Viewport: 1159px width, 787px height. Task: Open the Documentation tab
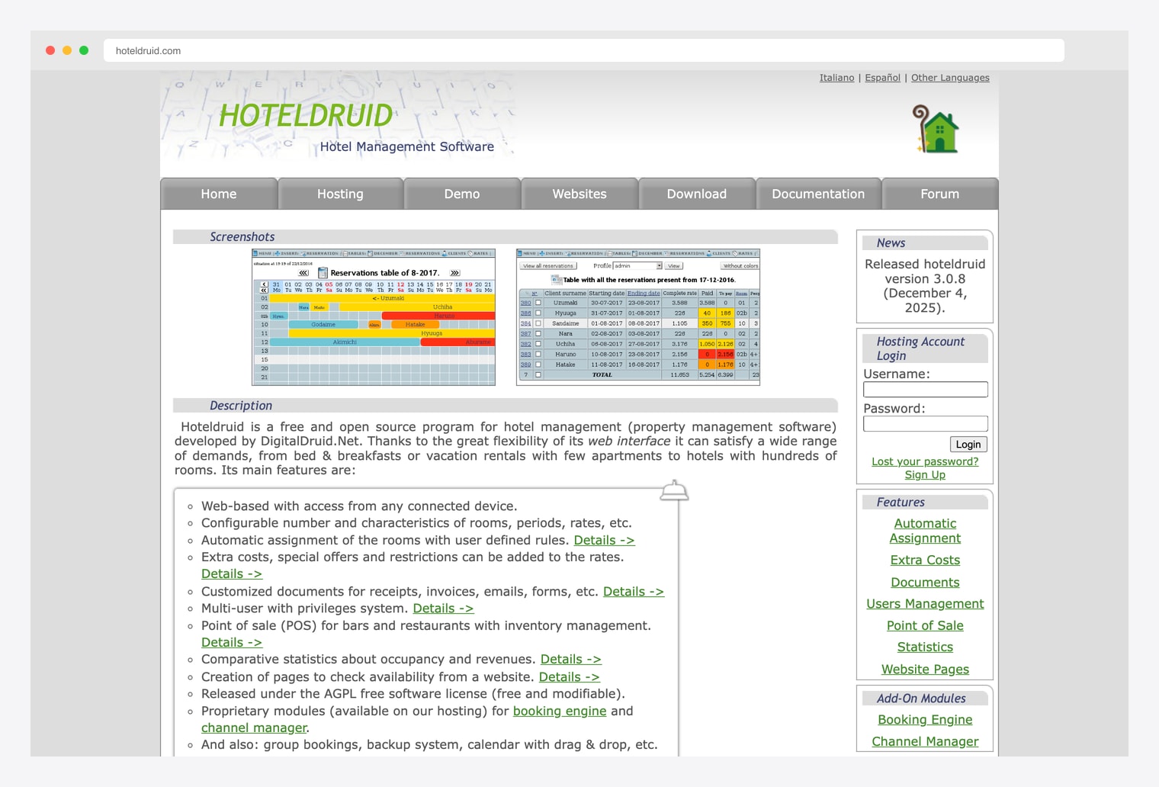coord(818,194)
